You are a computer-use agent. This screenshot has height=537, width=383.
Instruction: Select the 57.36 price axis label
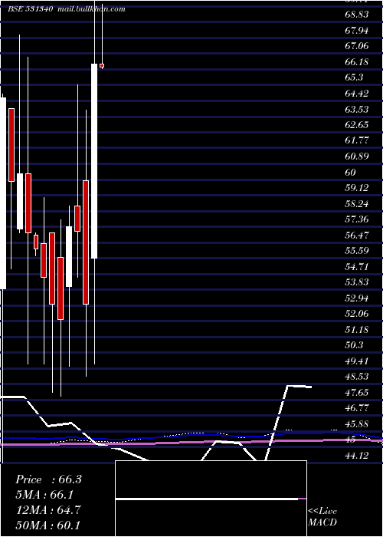click(357, 219)
